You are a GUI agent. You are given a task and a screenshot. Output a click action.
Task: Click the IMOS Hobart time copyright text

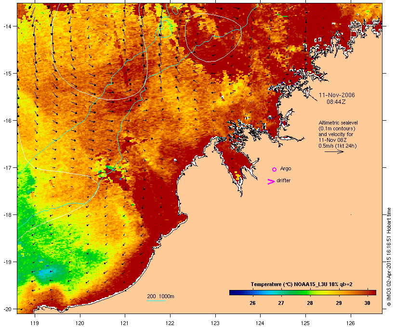(x=389, y=257)
